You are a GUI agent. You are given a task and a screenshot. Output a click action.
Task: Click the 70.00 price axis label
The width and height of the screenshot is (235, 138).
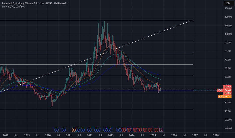228,60
